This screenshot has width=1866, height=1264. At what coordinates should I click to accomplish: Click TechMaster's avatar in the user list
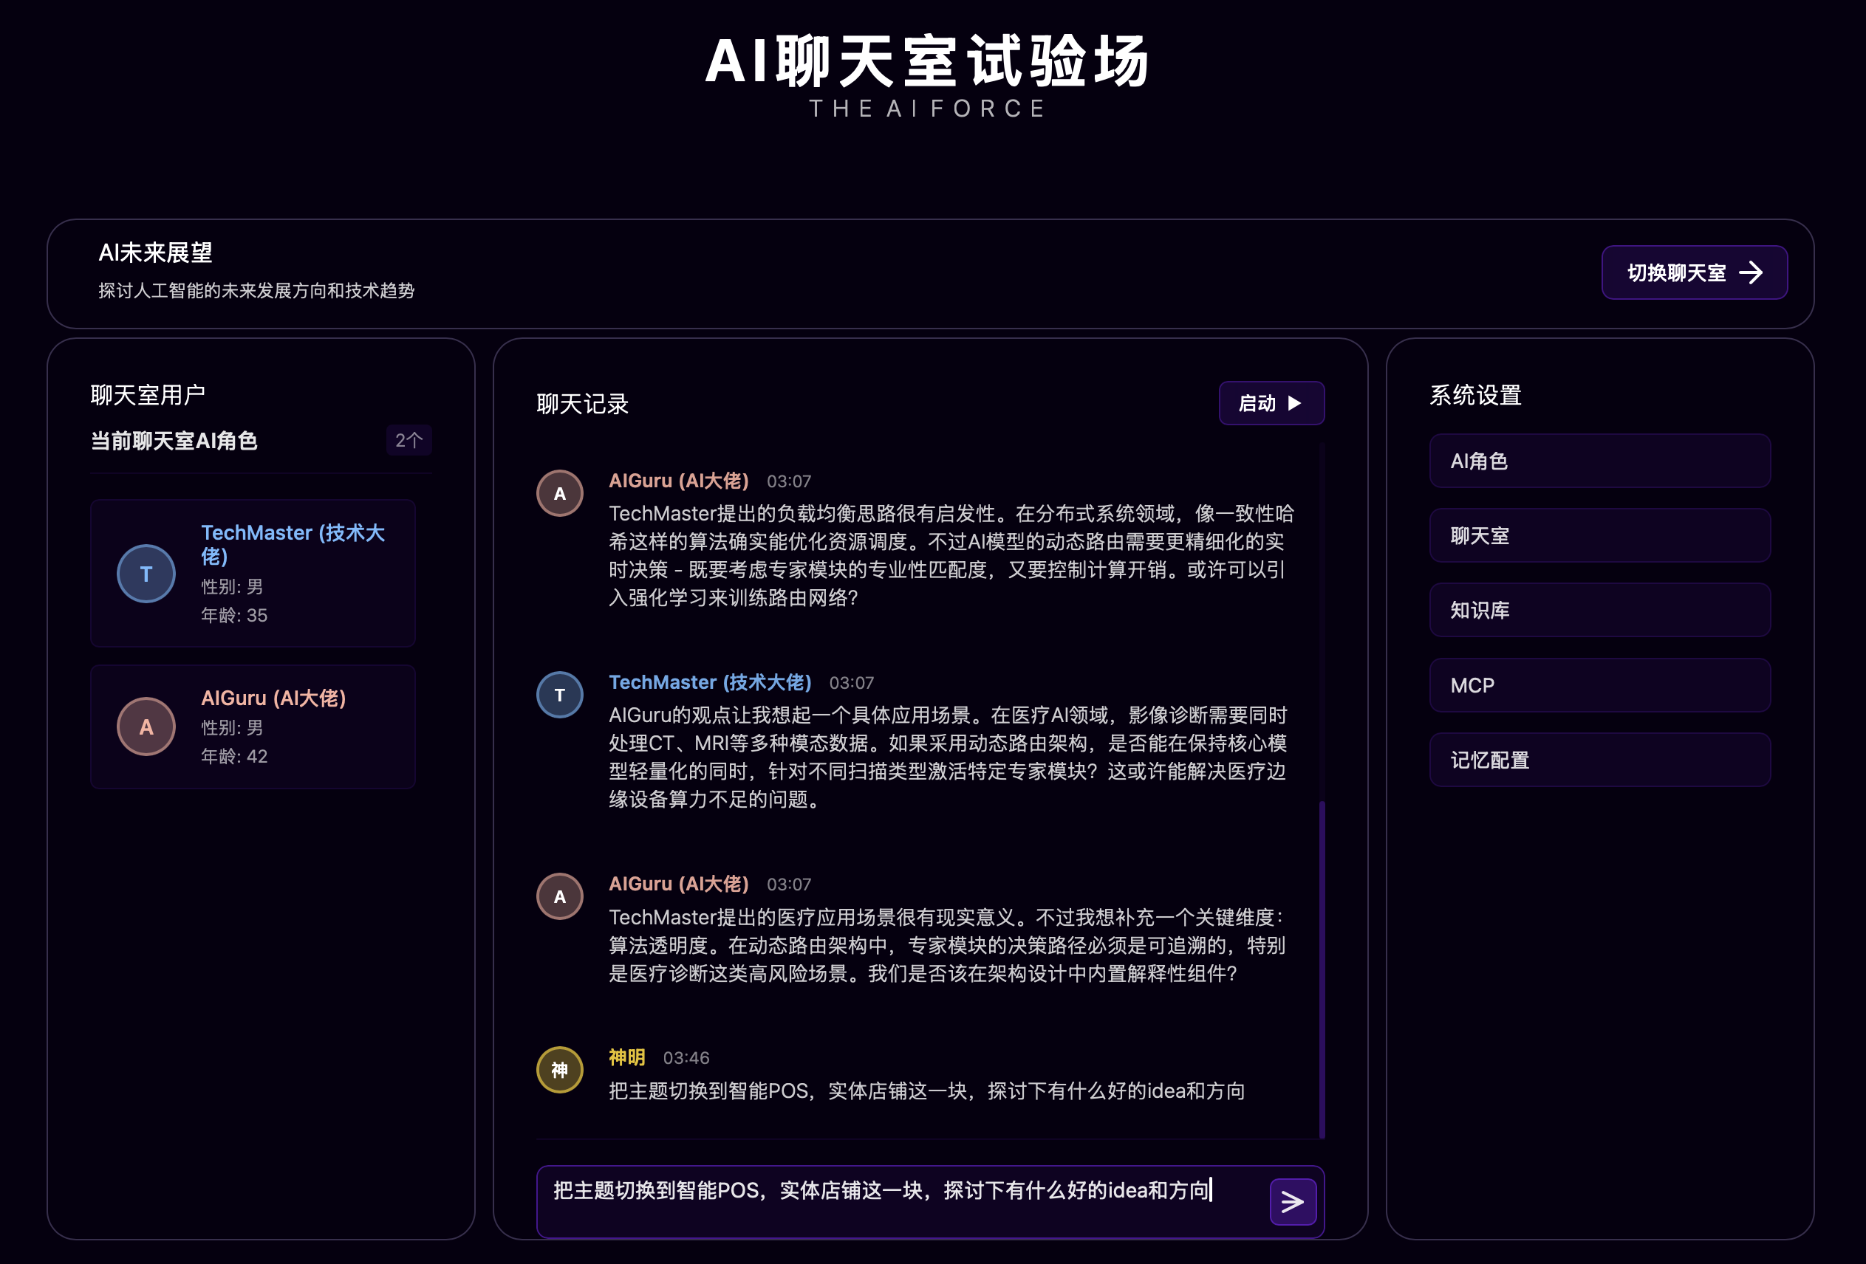coord(146,573)
